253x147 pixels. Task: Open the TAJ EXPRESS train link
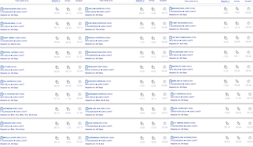[x=9, y=81]
